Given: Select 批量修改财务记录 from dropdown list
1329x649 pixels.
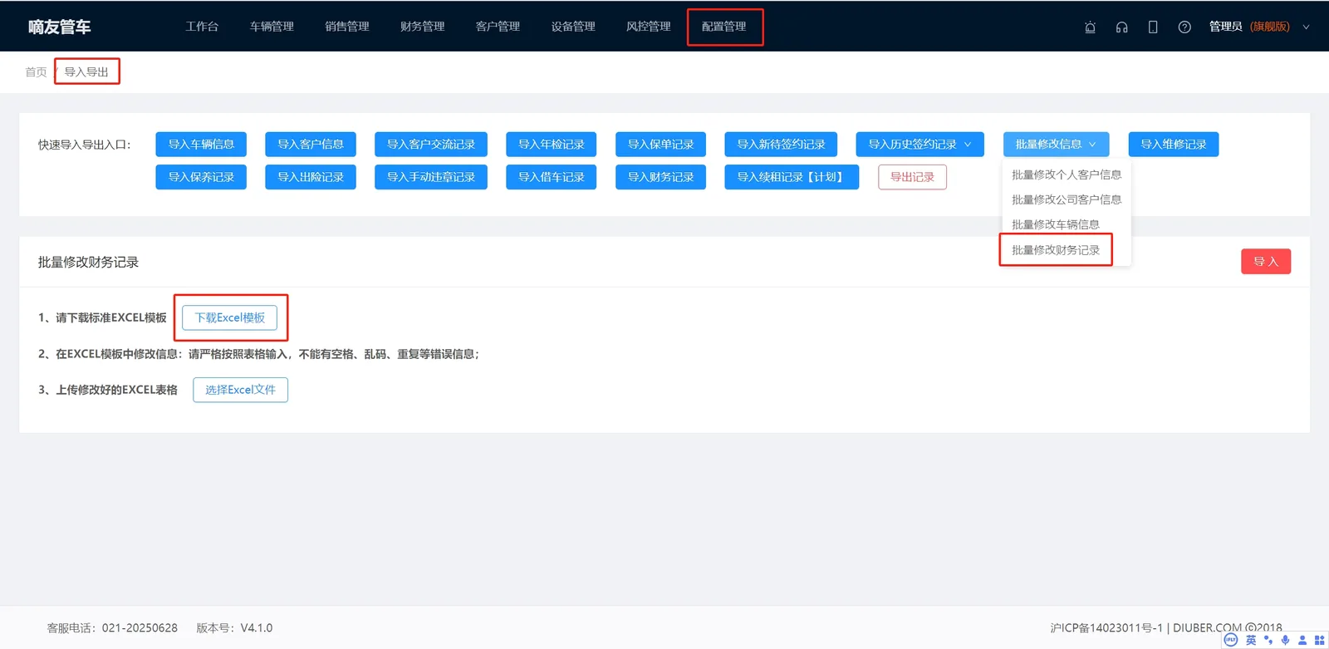Looking at the screenshot, I should tap(1056, 250).
